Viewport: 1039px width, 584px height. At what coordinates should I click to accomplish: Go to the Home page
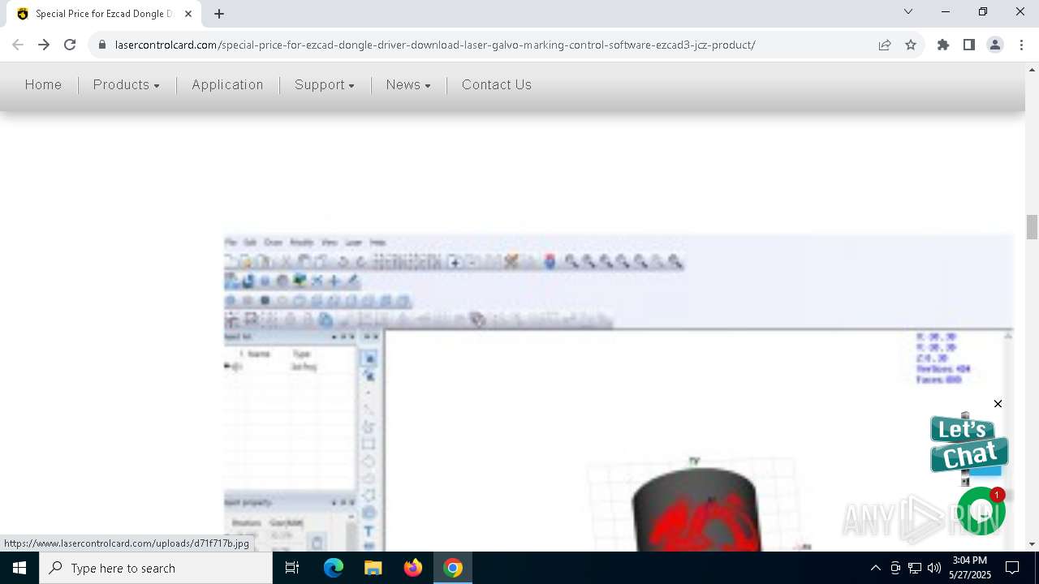click(43, 84)
